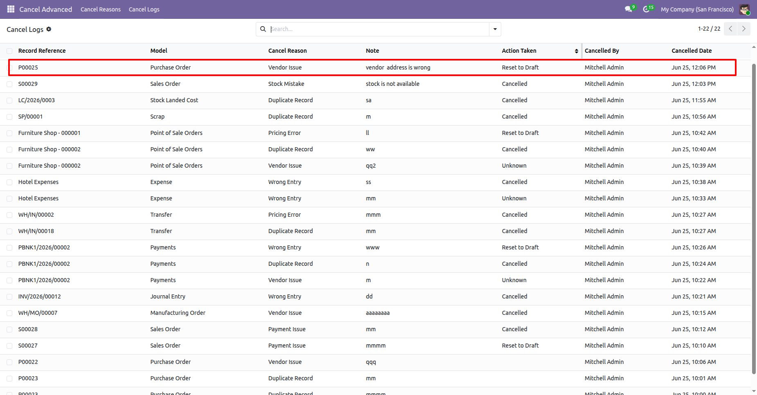Open the Cancel Advanced app menu

[46, 9]
